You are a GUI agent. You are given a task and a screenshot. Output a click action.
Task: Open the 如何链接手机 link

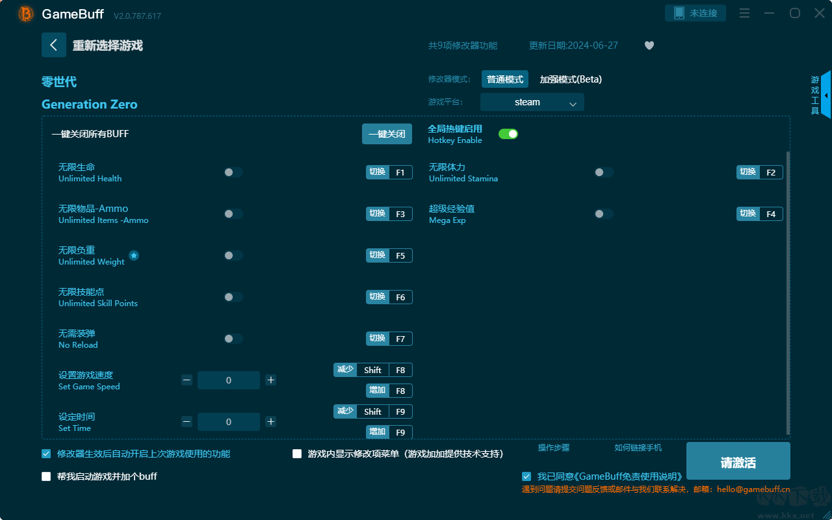point(638,448)
